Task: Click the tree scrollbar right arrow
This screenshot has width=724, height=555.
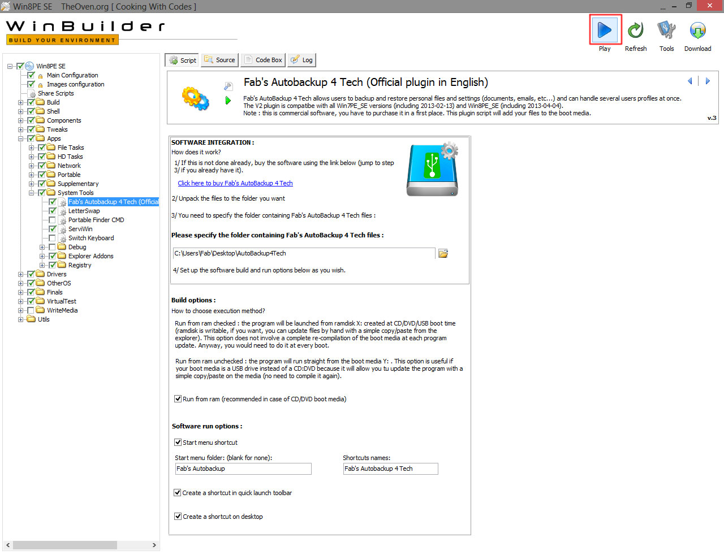Action: (x=154, y=545)
